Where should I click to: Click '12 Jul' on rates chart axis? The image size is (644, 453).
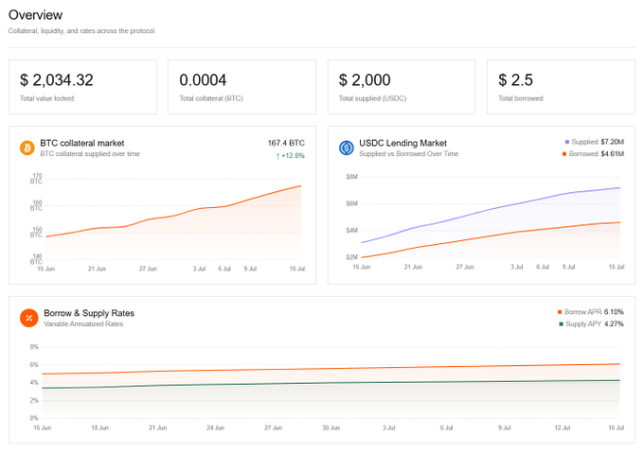[563, 427]
